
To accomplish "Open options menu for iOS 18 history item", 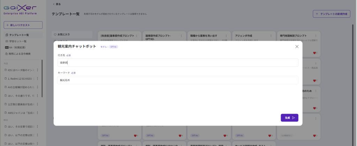I will point(37,70).
